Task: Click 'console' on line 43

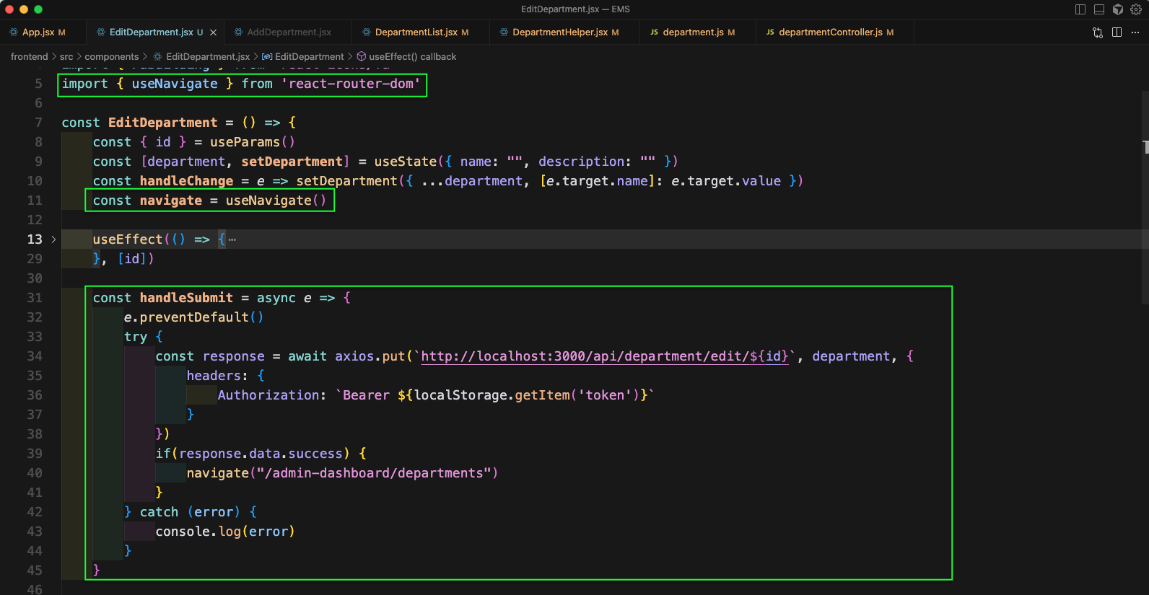Action: pos(183,532)
